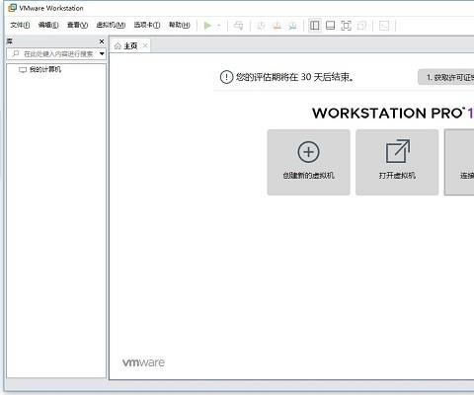This screenshot has height=395, width=474.
Task: Click the send Ctrl+Alt+Del toolbar icon
Action: coord(238,26)
